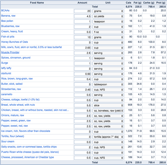Viewport: 167px width, 165px height.
Task: Click the Food Name column header
Action: (37, 3)
